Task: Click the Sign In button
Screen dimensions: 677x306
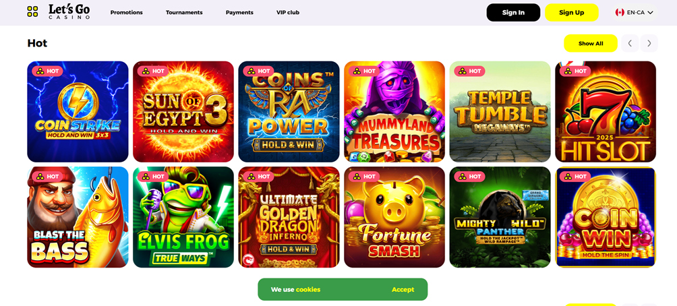Action: tap(513, 13)
